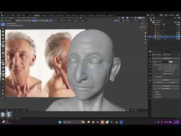Toggle render camera icon of selected outliner object

179,37
